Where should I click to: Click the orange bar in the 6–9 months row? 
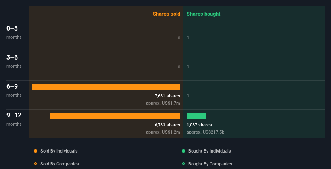(106, 87)
